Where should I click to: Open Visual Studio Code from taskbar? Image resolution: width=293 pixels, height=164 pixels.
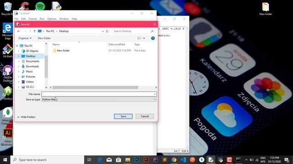[183, 160]
